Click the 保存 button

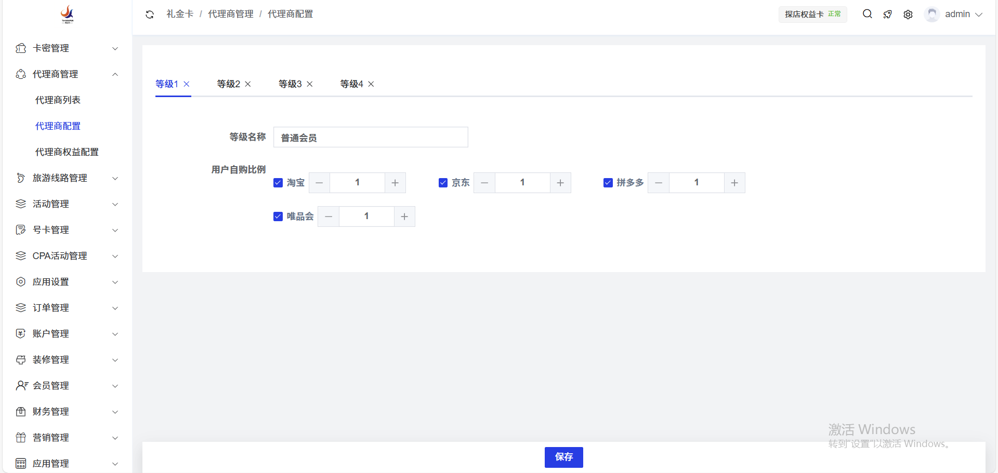click(x=563, y=457)
